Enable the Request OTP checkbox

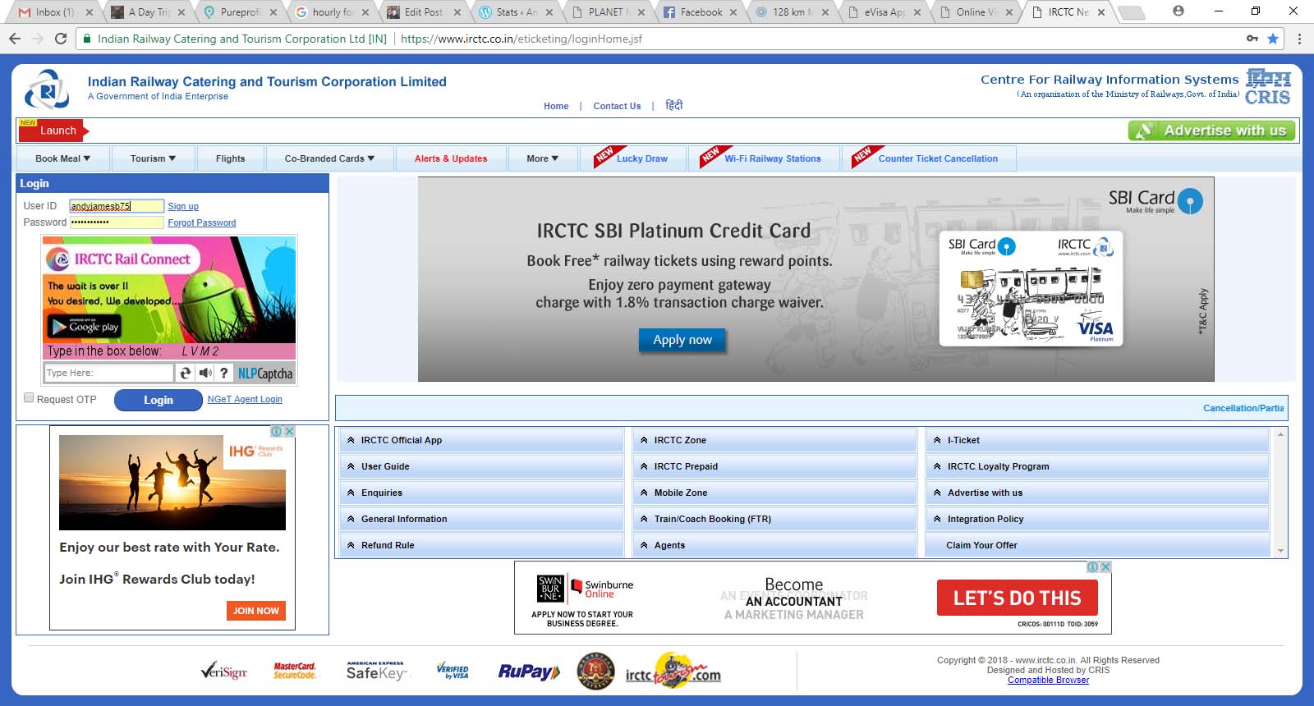[29, 398]
